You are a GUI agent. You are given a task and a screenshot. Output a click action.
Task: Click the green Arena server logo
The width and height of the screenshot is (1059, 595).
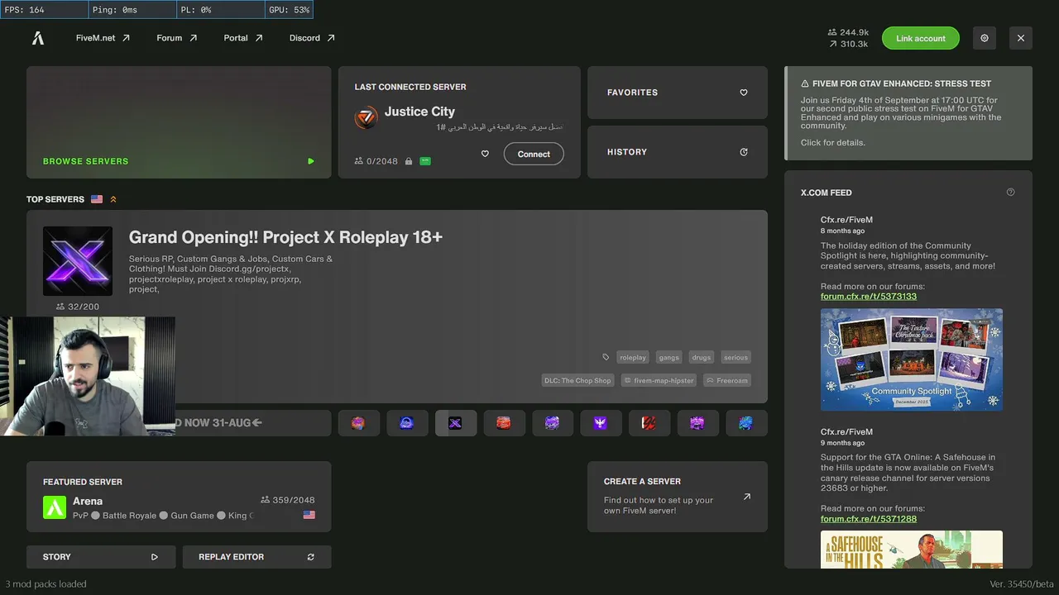pyautogui.click(x=55, y=507)
